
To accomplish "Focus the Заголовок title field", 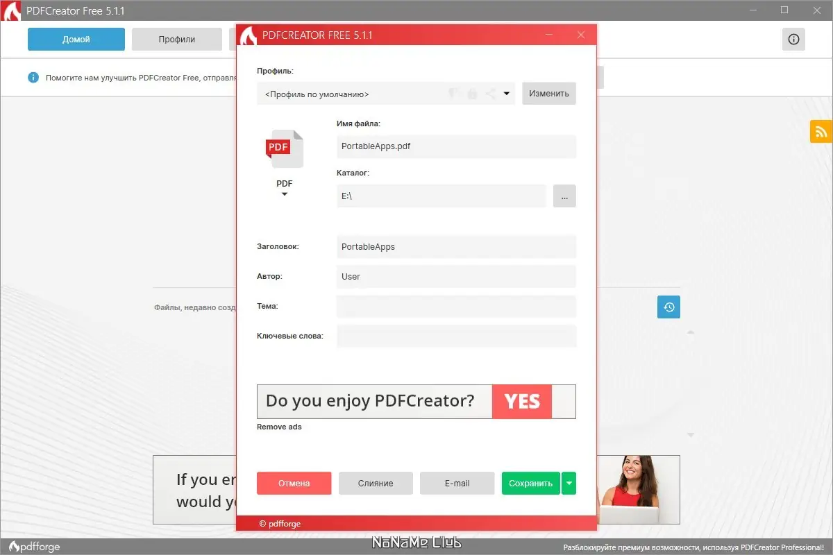I will point(456,247).
